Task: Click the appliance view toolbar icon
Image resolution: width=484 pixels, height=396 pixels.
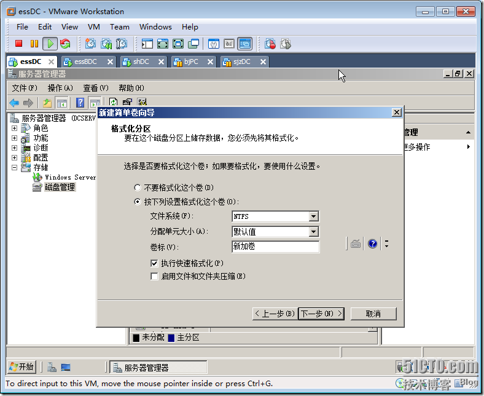Action: [229, 44]
